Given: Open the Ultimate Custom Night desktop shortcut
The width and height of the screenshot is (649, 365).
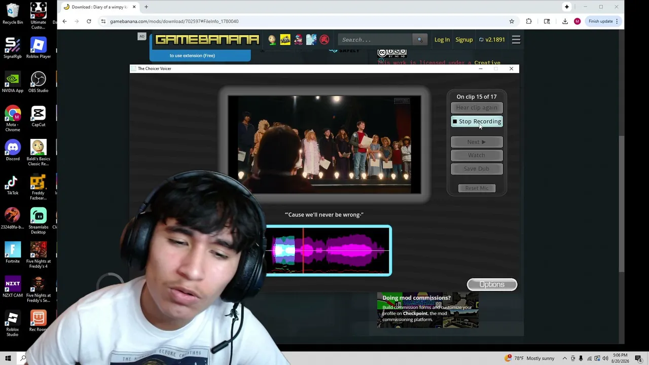Looking at the screenshot, I should click(38, 16).
